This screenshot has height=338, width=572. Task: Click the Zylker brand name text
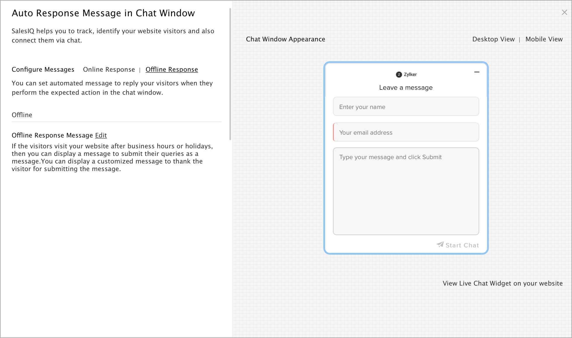click(410, 75)
